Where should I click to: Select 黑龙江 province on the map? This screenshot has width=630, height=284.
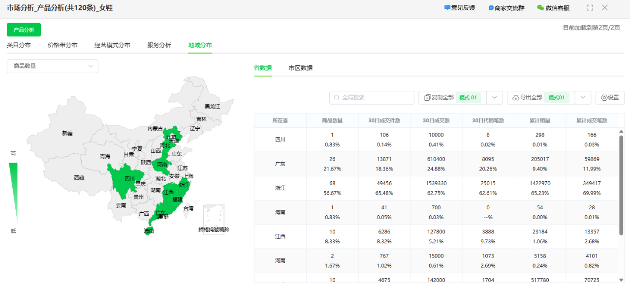[213, 107]
